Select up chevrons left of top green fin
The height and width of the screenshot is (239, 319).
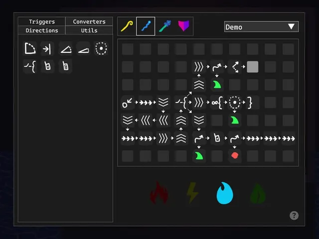tap(199, 85)
